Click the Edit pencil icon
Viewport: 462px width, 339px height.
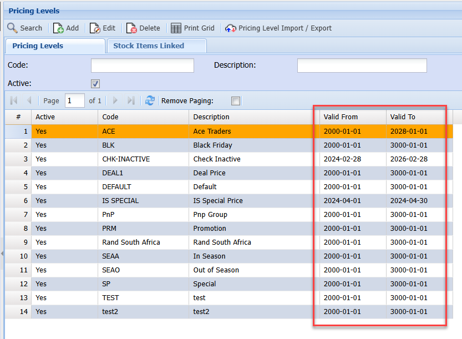[x=95, y=28]
